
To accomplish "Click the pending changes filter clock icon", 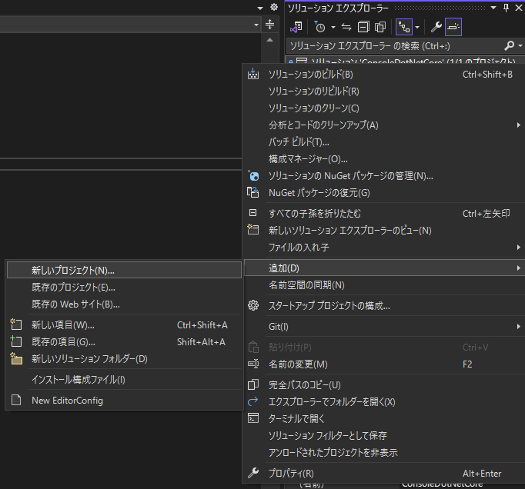I will 319,27.
